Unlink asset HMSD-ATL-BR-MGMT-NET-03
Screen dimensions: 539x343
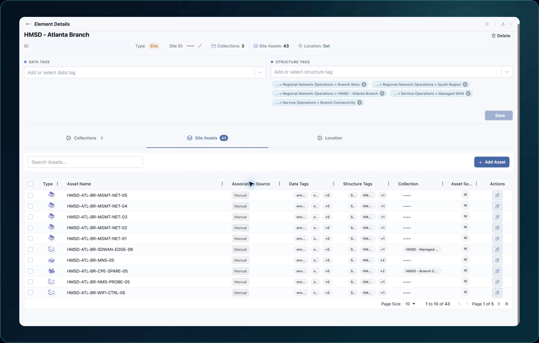[x=497, y=217]
